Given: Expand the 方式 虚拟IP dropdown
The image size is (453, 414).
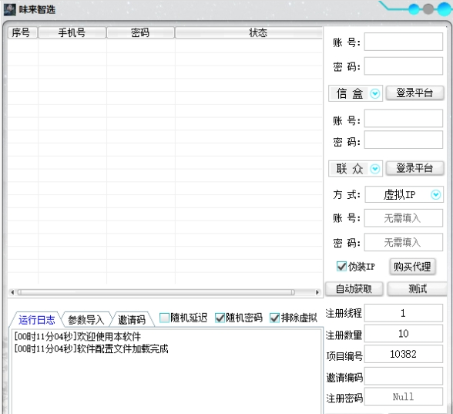Looking at the screenshot, I should (x=436, y=194).
